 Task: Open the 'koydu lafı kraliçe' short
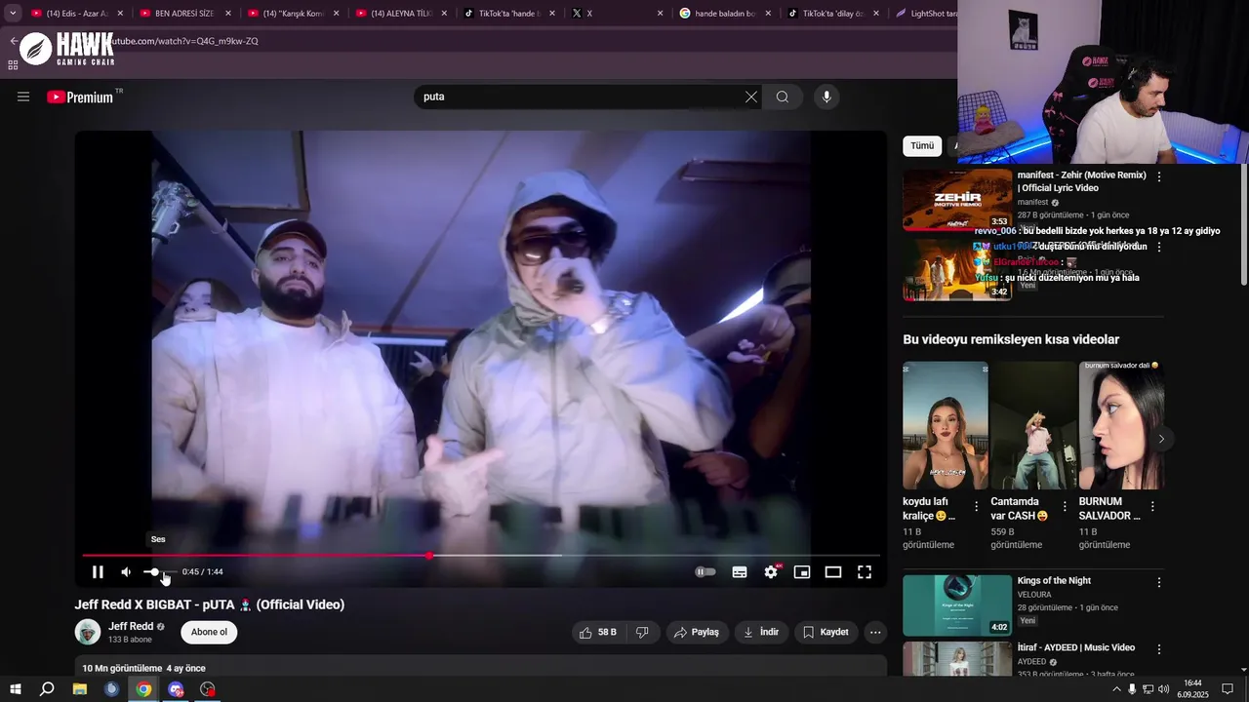[x=945, y=425]
